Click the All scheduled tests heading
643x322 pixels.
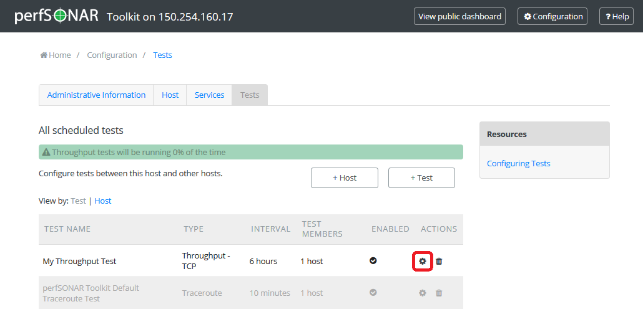[x=81, y=130]
